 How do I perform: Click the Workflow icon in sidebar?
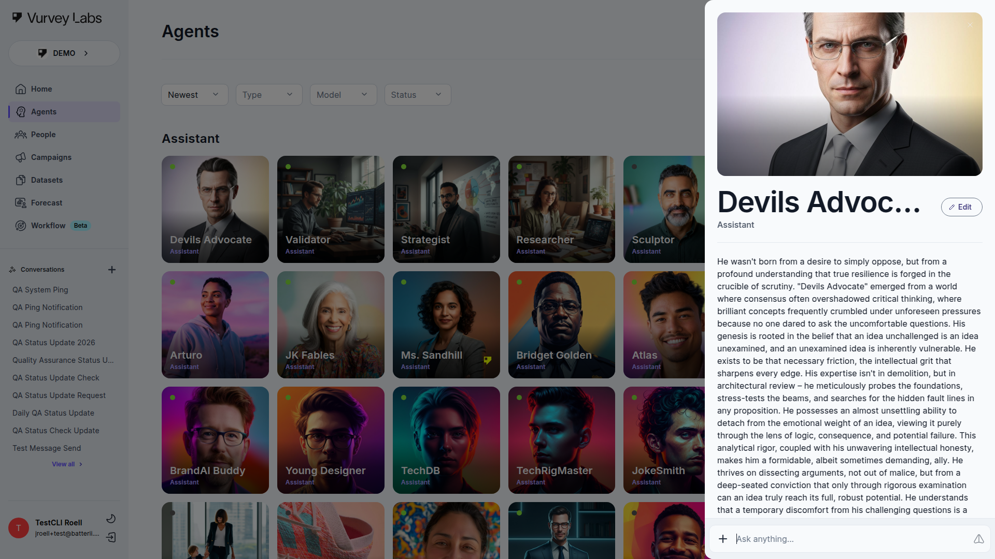point(21,226)
